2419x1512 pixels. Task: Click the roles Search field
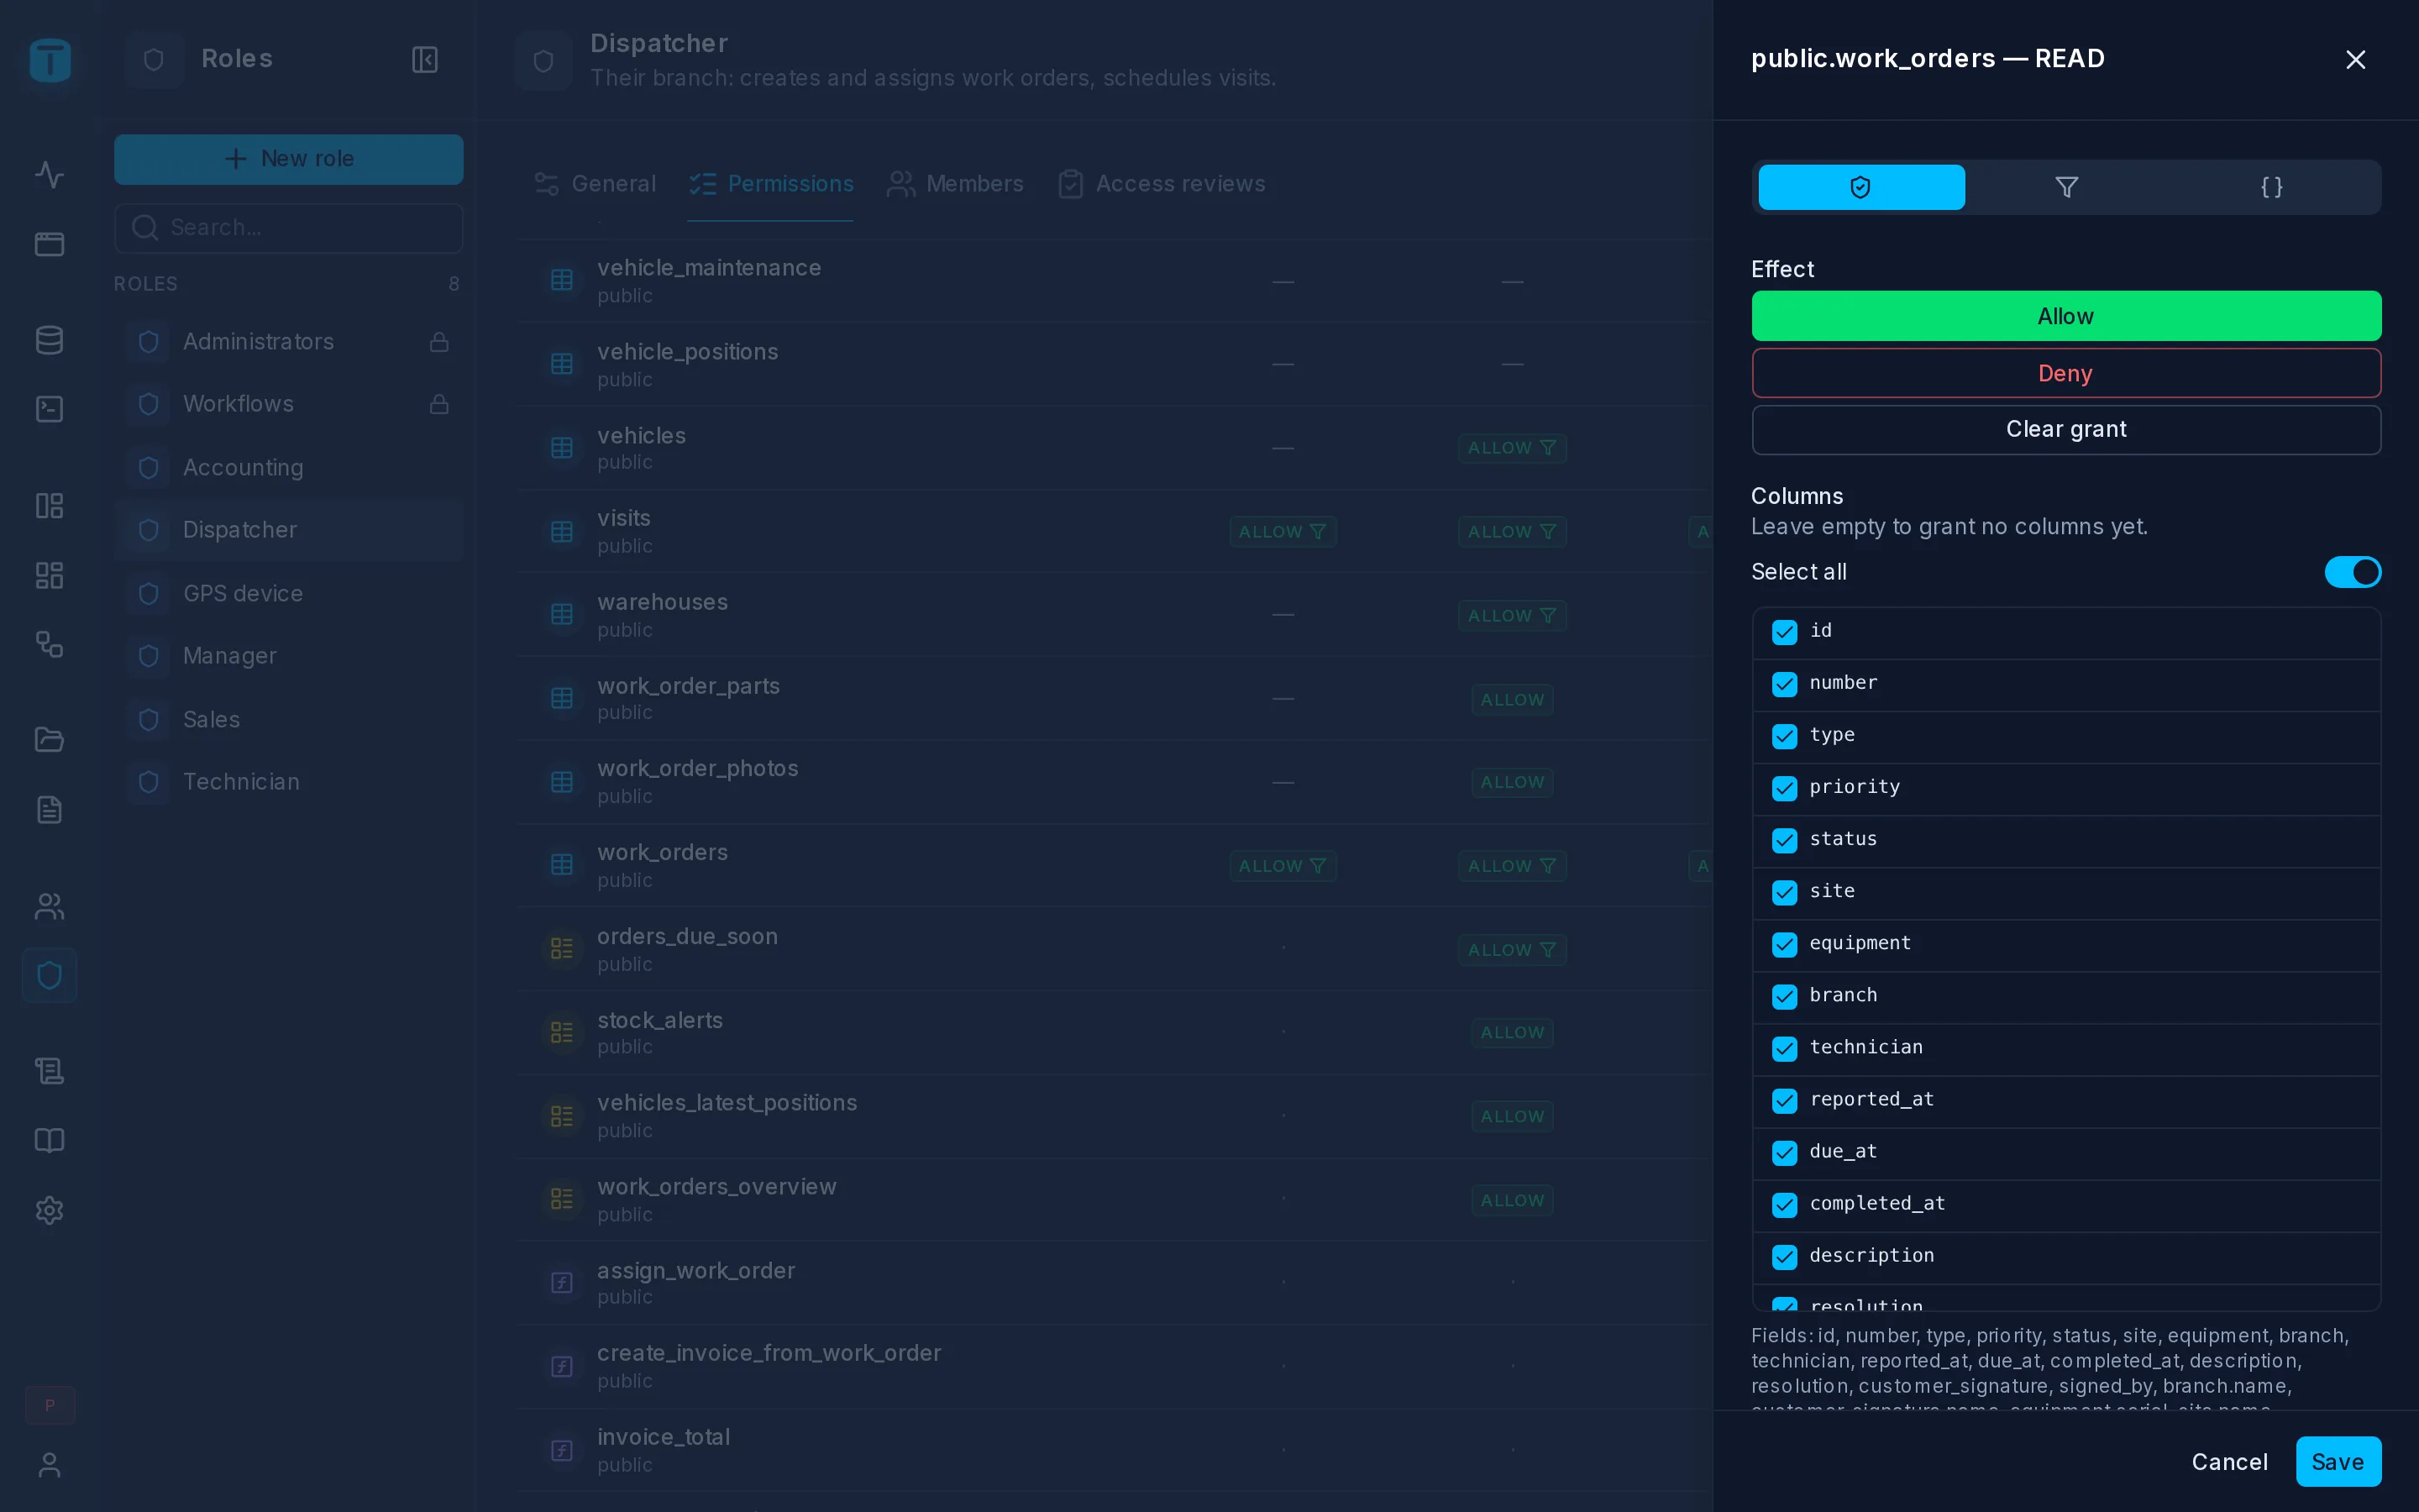point(289,228)
